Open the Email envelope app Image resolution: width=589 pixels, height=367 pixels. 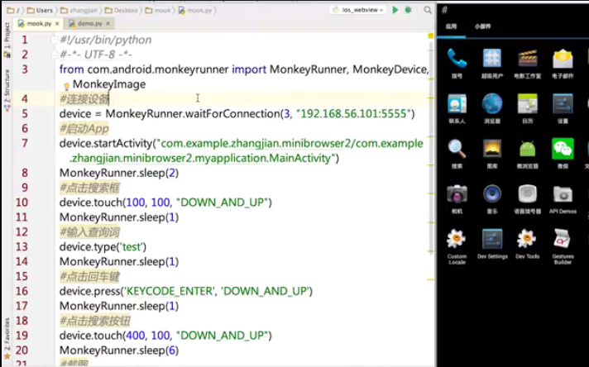(563, 60)
